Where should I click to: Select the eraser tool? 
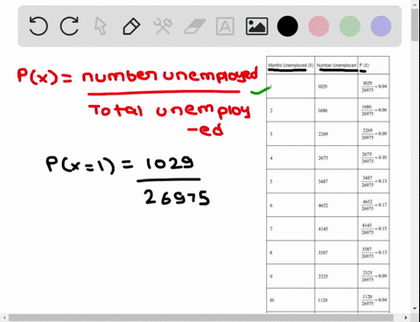point(194,26)
